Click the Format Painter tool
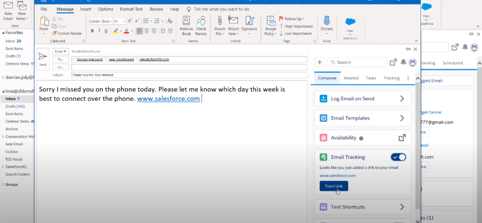This screenshot has height=223, width=482. (66, 33)
